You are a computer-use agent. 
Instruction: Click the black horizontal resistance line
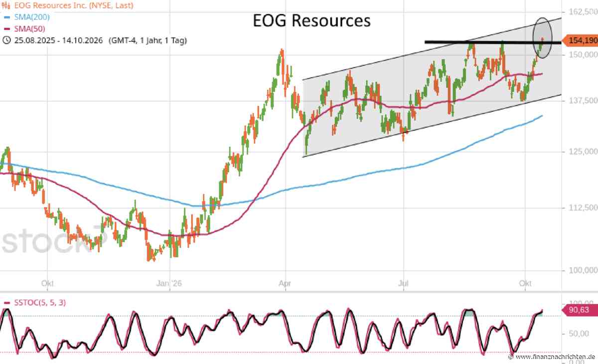(x=492, y=42)
